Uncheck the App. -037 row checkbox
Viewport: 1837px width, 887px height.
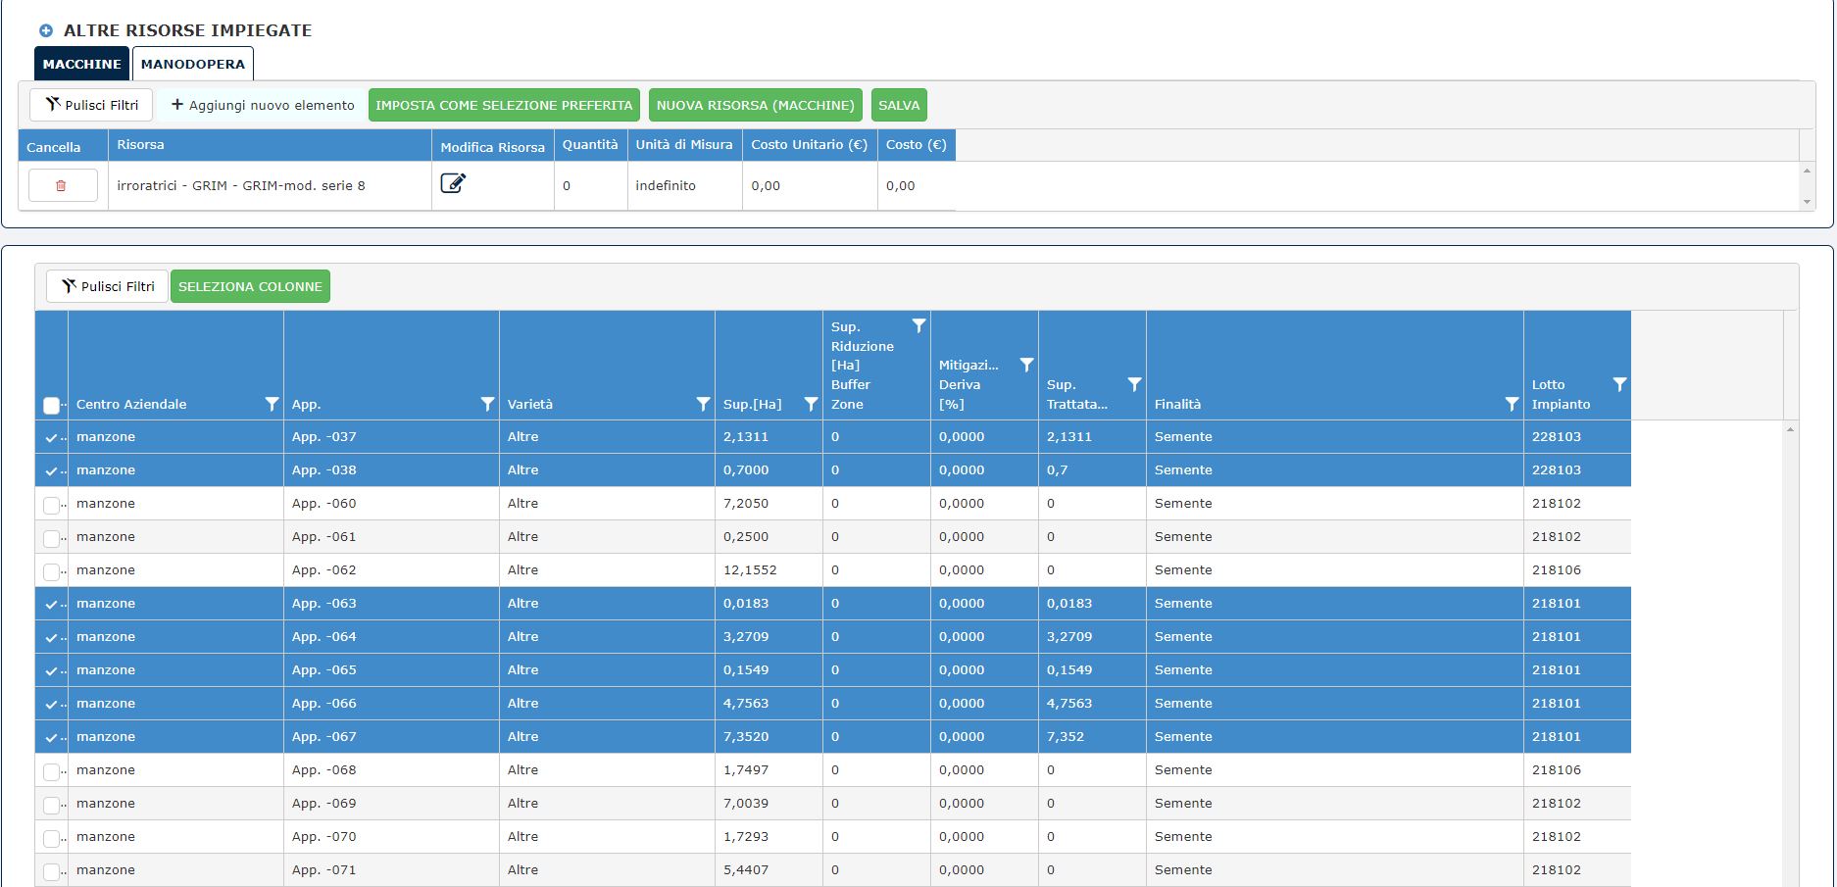point(52,438)
